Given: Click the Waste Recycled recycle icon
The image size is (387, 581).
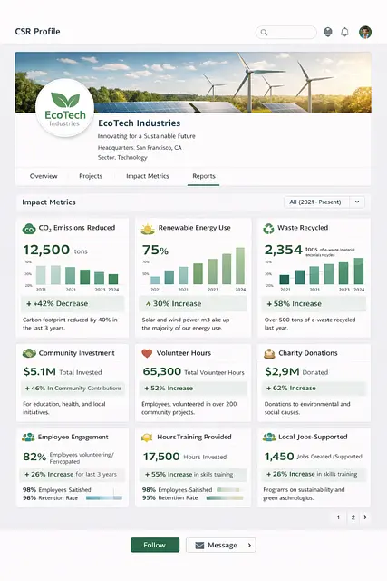Looking at the screenshot, I should click(268, 229).
